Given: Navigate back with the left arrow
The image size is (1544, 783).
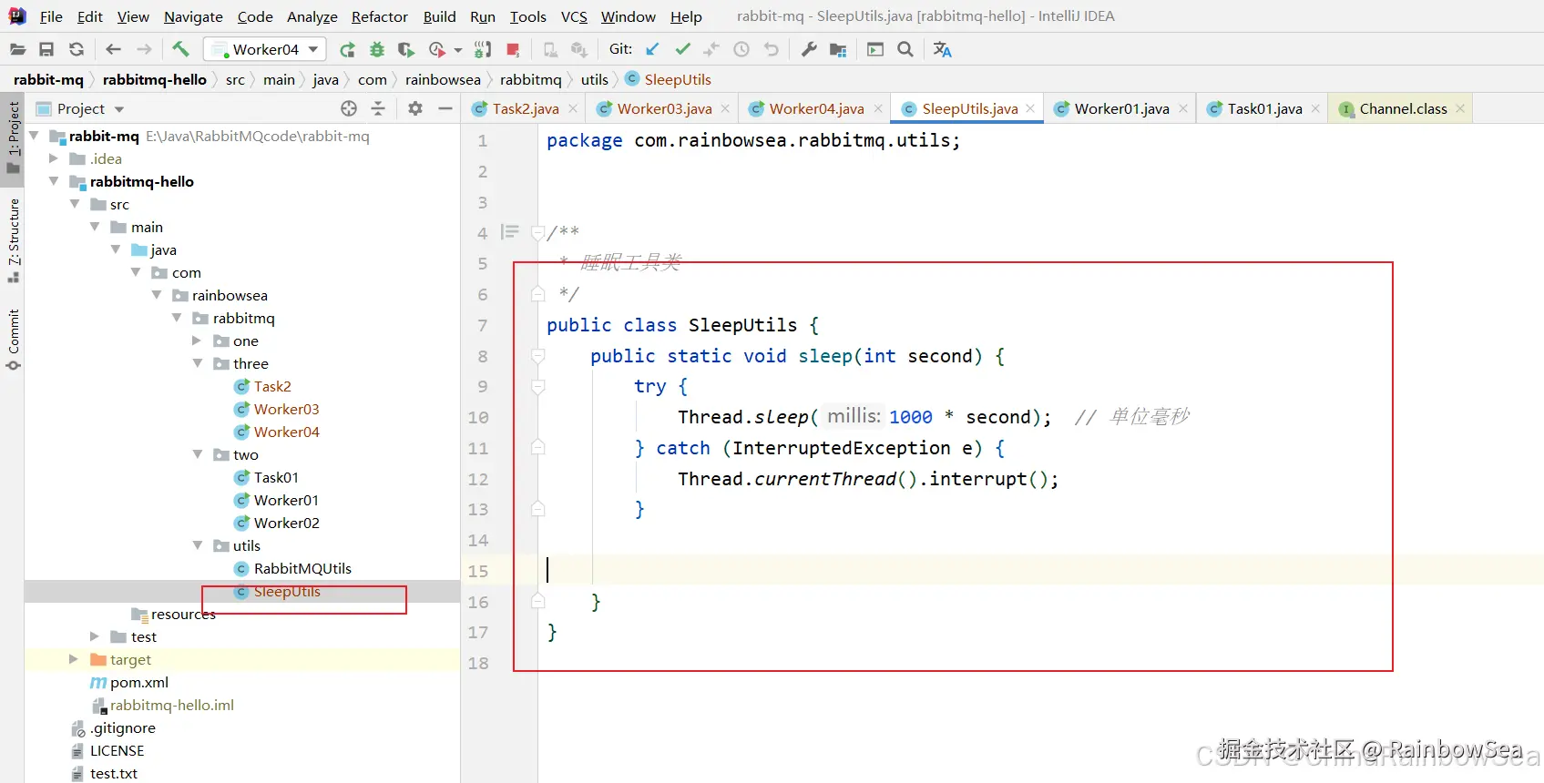Looking at the screenshot, I should point(113,49).
